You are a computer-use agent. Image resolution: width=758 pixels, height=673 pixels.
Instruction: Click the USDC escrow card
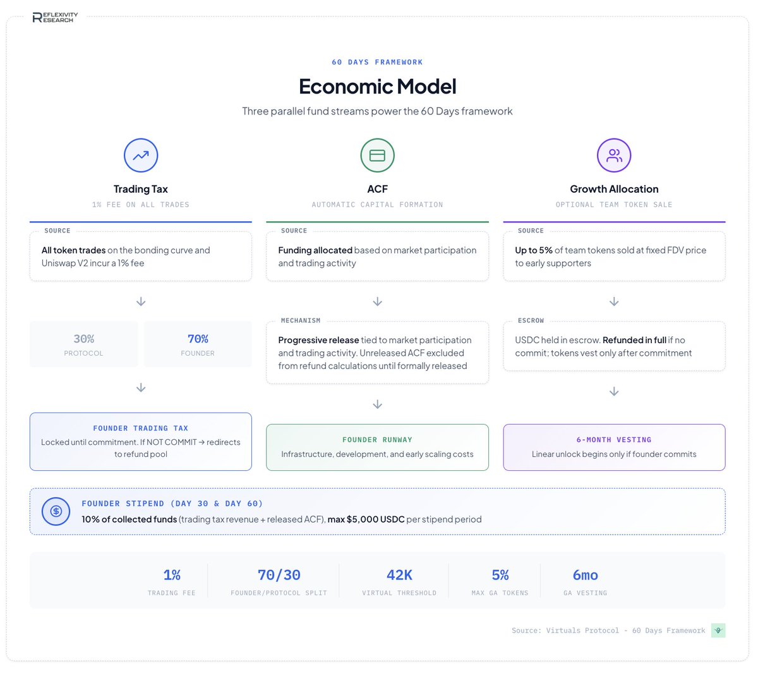pyautogui.click(x=614, y=346)
